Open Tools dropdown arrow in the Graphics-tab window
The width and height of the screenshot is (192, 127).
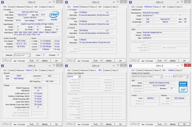point(165,124)
